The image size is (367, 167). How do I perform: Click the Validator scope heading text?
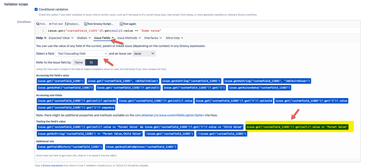(16, 4)
